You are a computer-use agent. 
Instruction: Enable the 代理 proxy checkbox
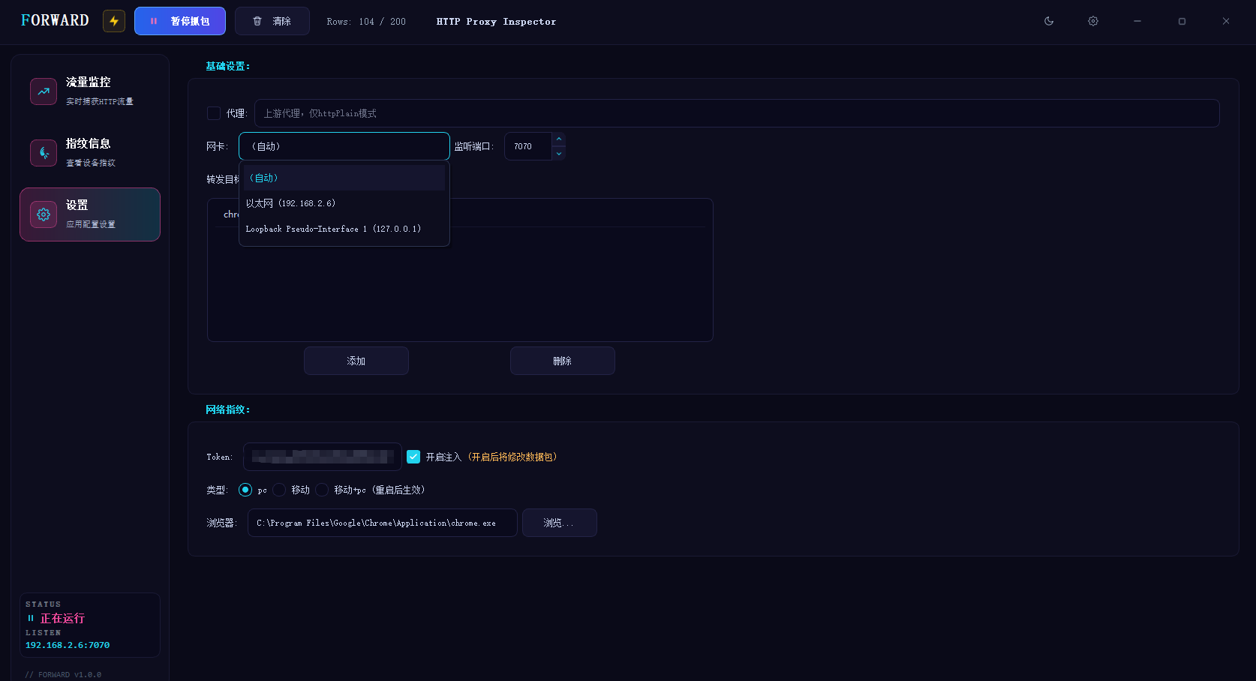[214, 113]
